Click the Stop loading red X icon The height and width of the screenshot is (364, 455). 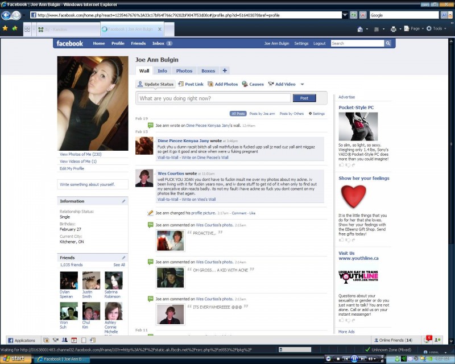pyautogui.click(x=363, y=15)
